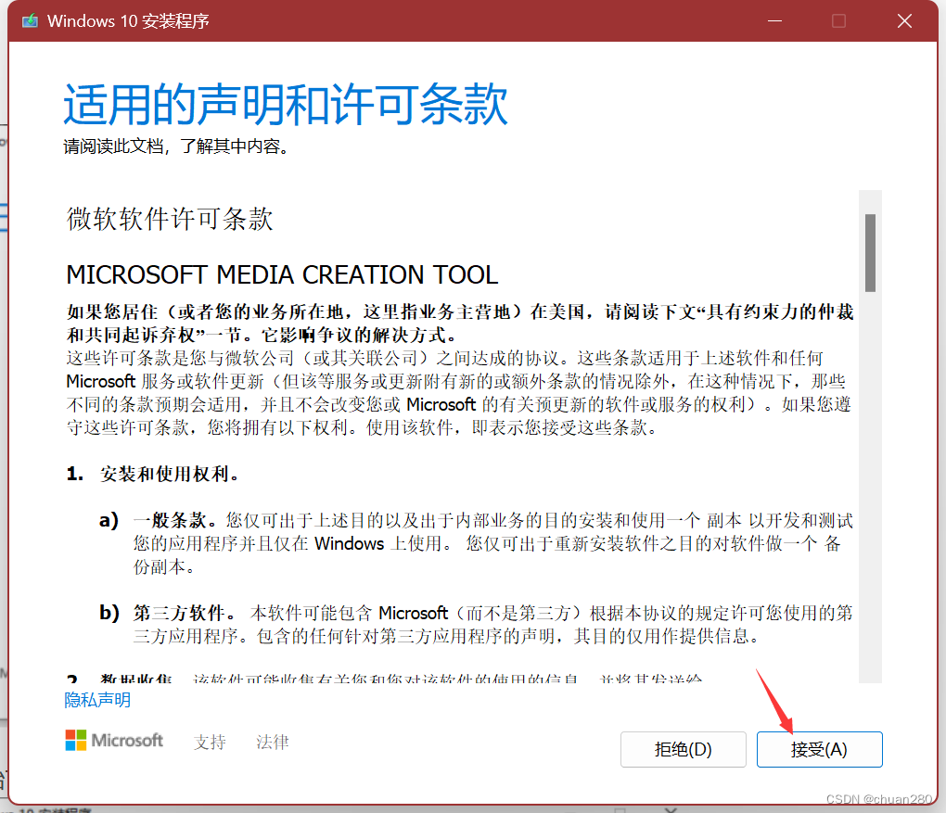Click the 微软软件许可条款 section title
Viewport: 946px width, 813px height.
point(168,220)
